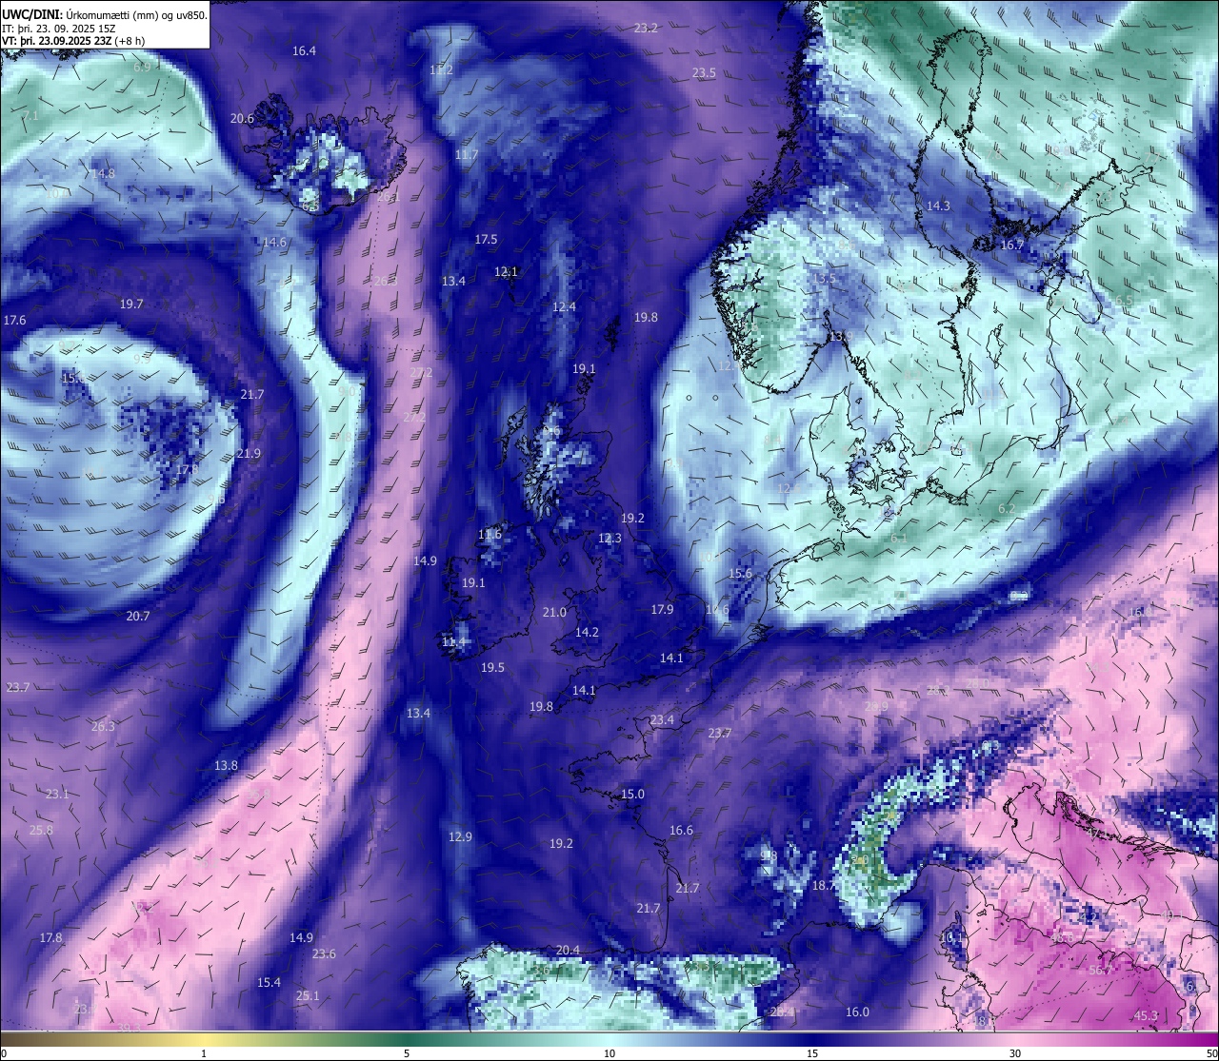Click the 14.2 value label
Viewport: 1219px width, 1061px height.
(587, 633)
